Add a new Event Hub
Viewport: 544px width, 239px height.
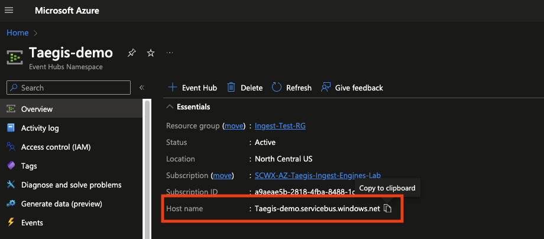click(193, 88)
